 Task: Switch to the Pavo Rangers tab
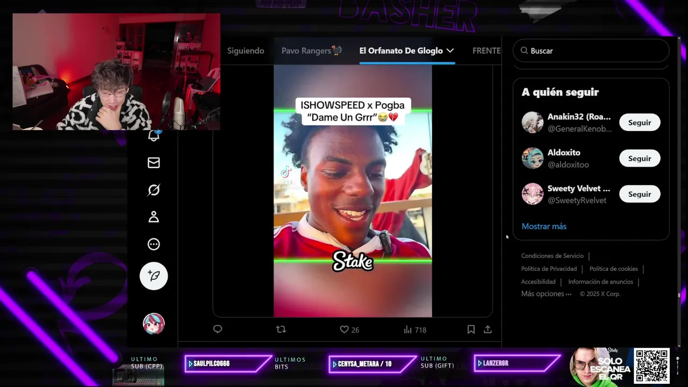tap(312, 51)
